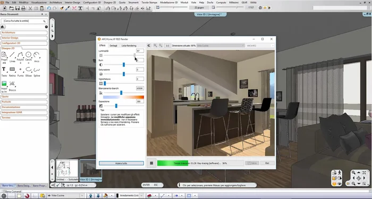The image size is (372, 199).
Task: Click the Save floppy disk icon
Action: click(18, 8)
